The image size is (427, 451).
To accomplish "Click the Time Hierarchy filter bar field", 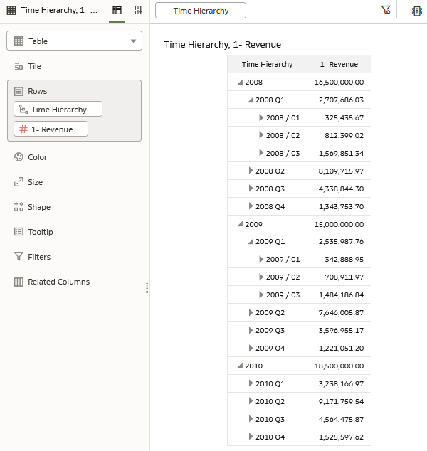I will 201,11.
